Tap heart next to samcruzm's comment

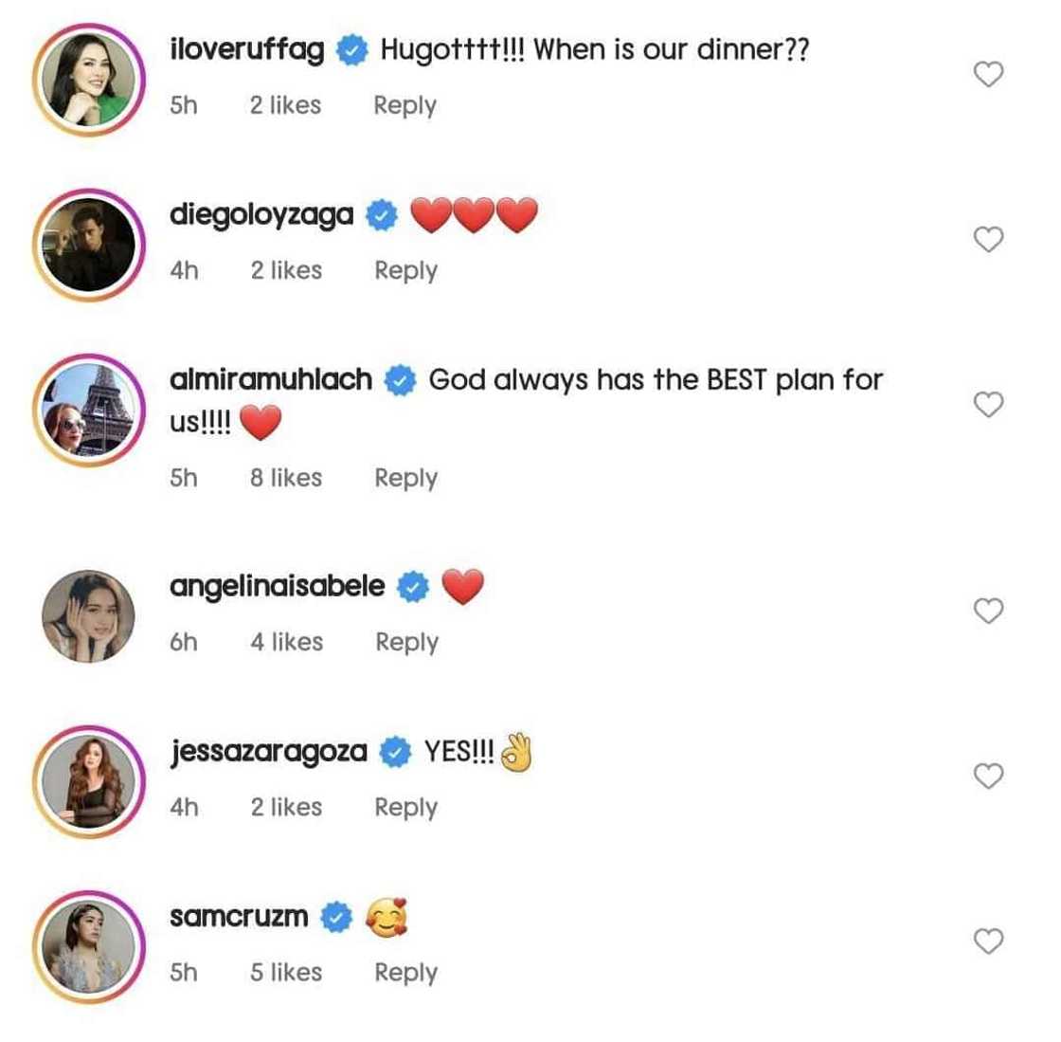tap(988, 941)
